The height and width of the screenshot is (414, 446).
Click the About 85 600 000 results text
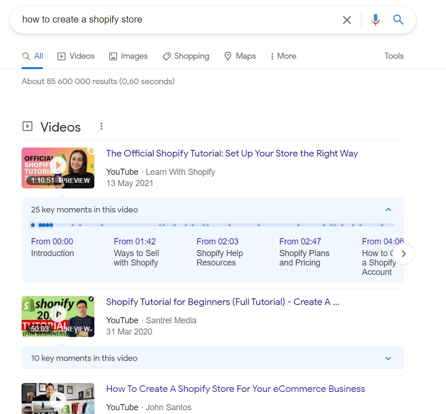(x=98, y=81)
